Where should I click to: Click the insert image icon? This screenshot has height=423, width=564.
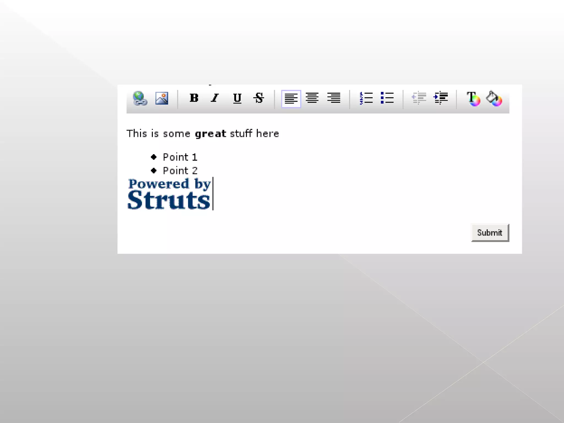tap(162, 98)
